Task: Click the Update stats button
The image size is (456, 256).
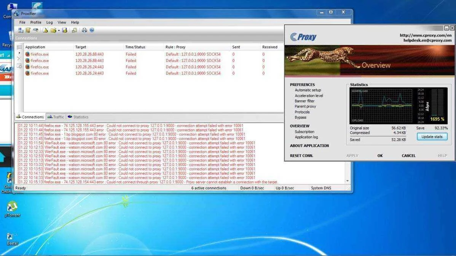Action: point(432,137)
